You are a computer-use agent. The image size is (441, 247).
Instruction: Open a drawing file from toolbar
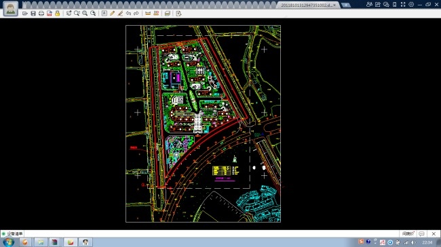(x=25, y=14)
